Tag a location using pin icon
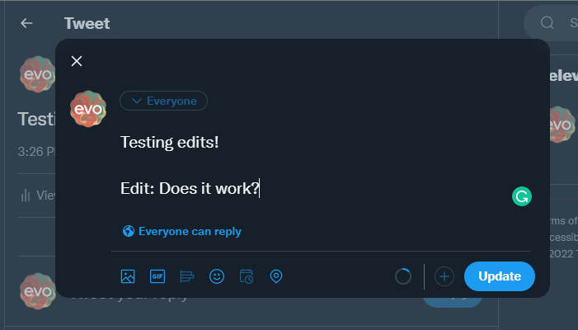The width and height of the screenshot is (578, 330). coord(276,276)
